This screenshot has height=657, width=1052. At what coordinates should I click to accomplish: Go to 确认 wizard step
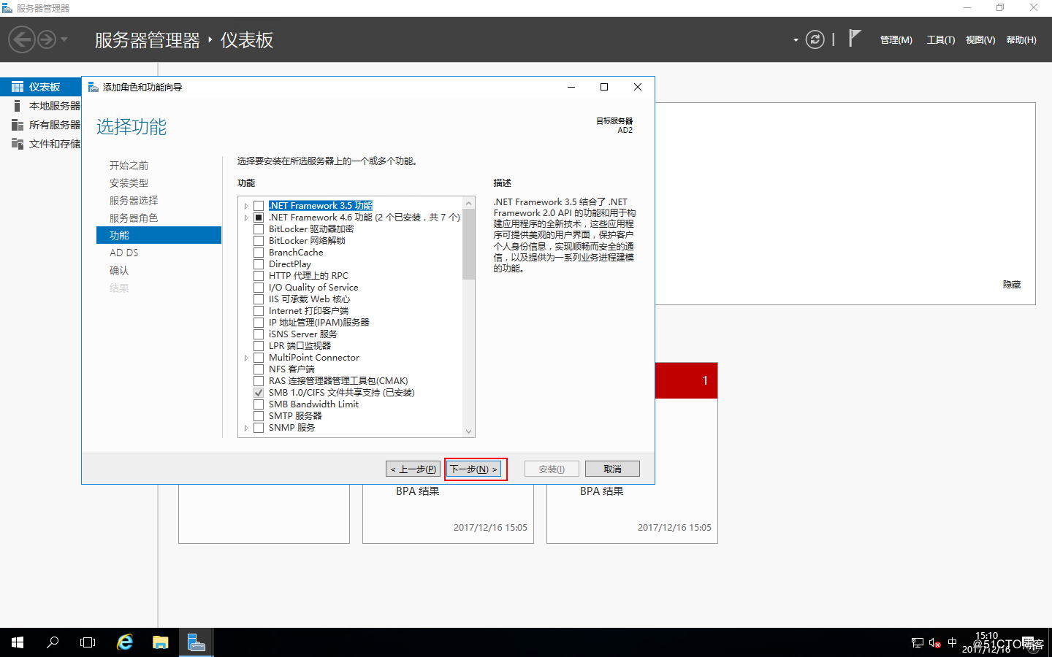tap(119, 271)
